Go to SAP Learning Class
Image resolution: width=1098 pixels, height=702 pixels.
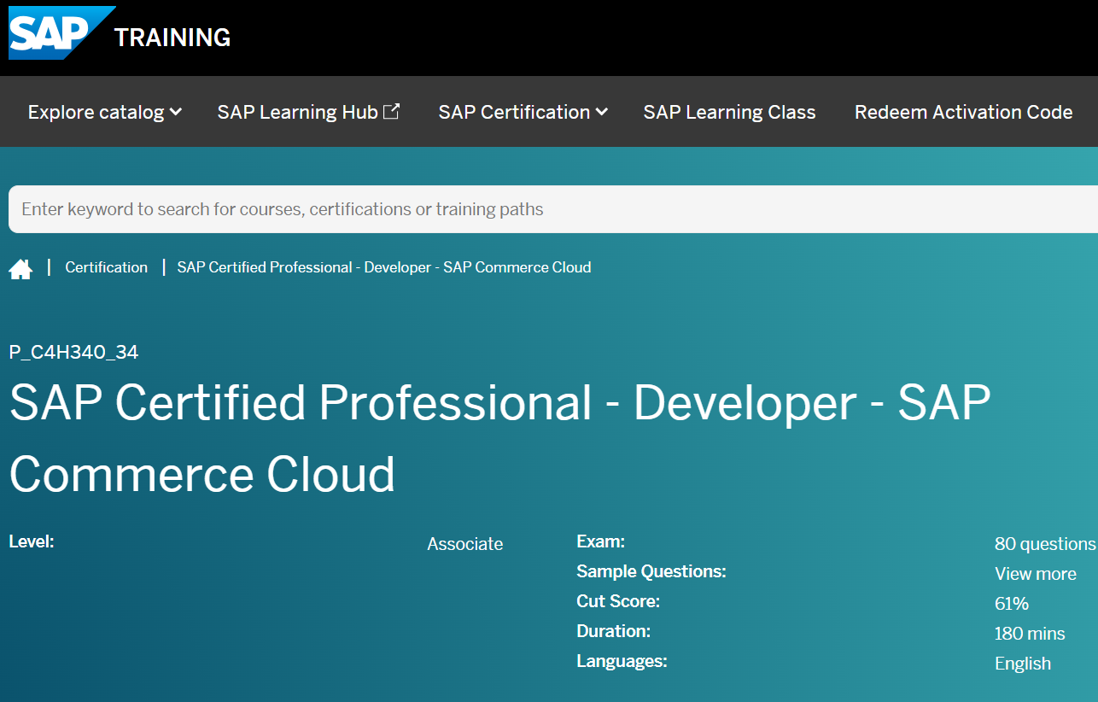[x=729, y=112]
